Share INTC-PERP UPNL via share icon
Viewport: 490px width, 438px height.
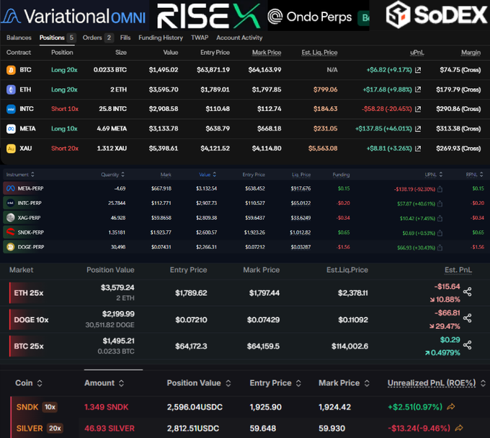(x=440, y=203)
